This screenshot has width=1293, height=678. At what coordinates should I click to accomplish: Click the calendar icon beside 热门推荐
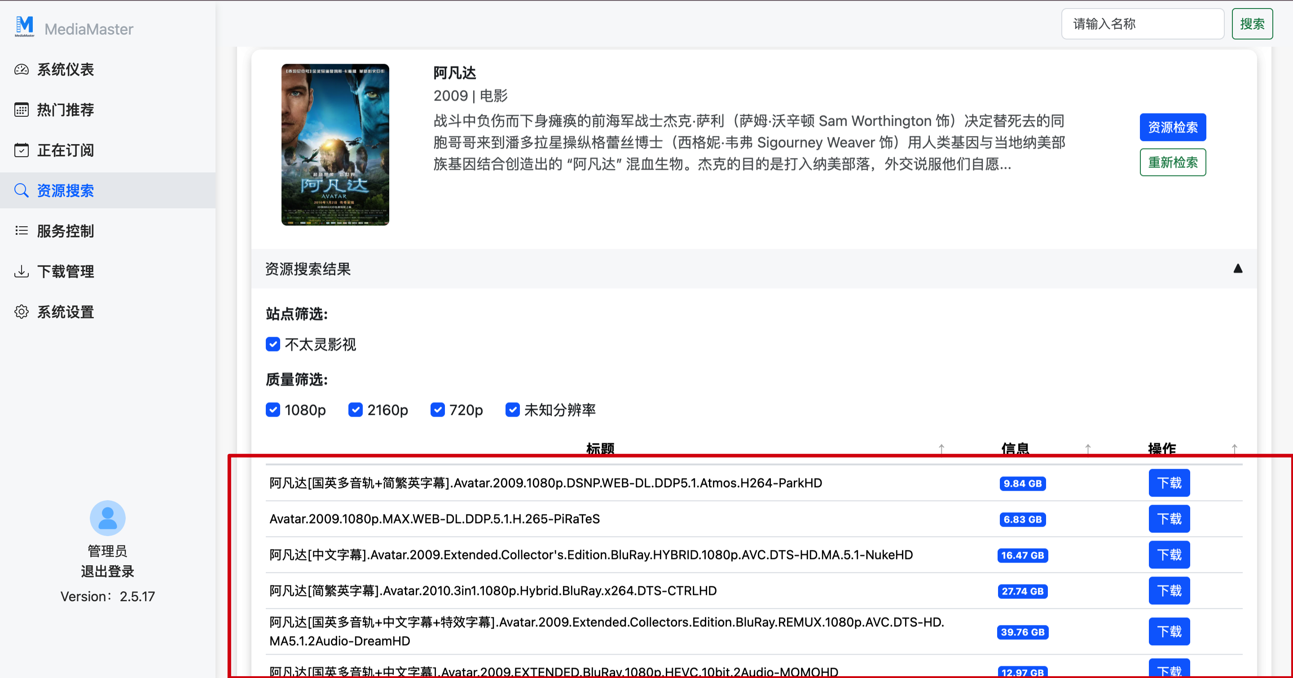[21, 110]
